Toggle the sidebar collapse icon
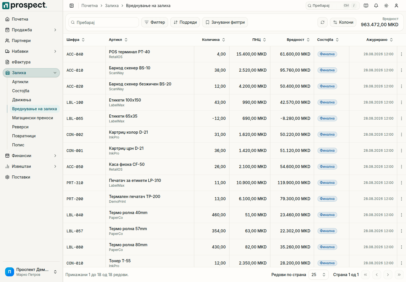Image resolution: width=406 pixels, height=282 pixels. pos(72,6)
